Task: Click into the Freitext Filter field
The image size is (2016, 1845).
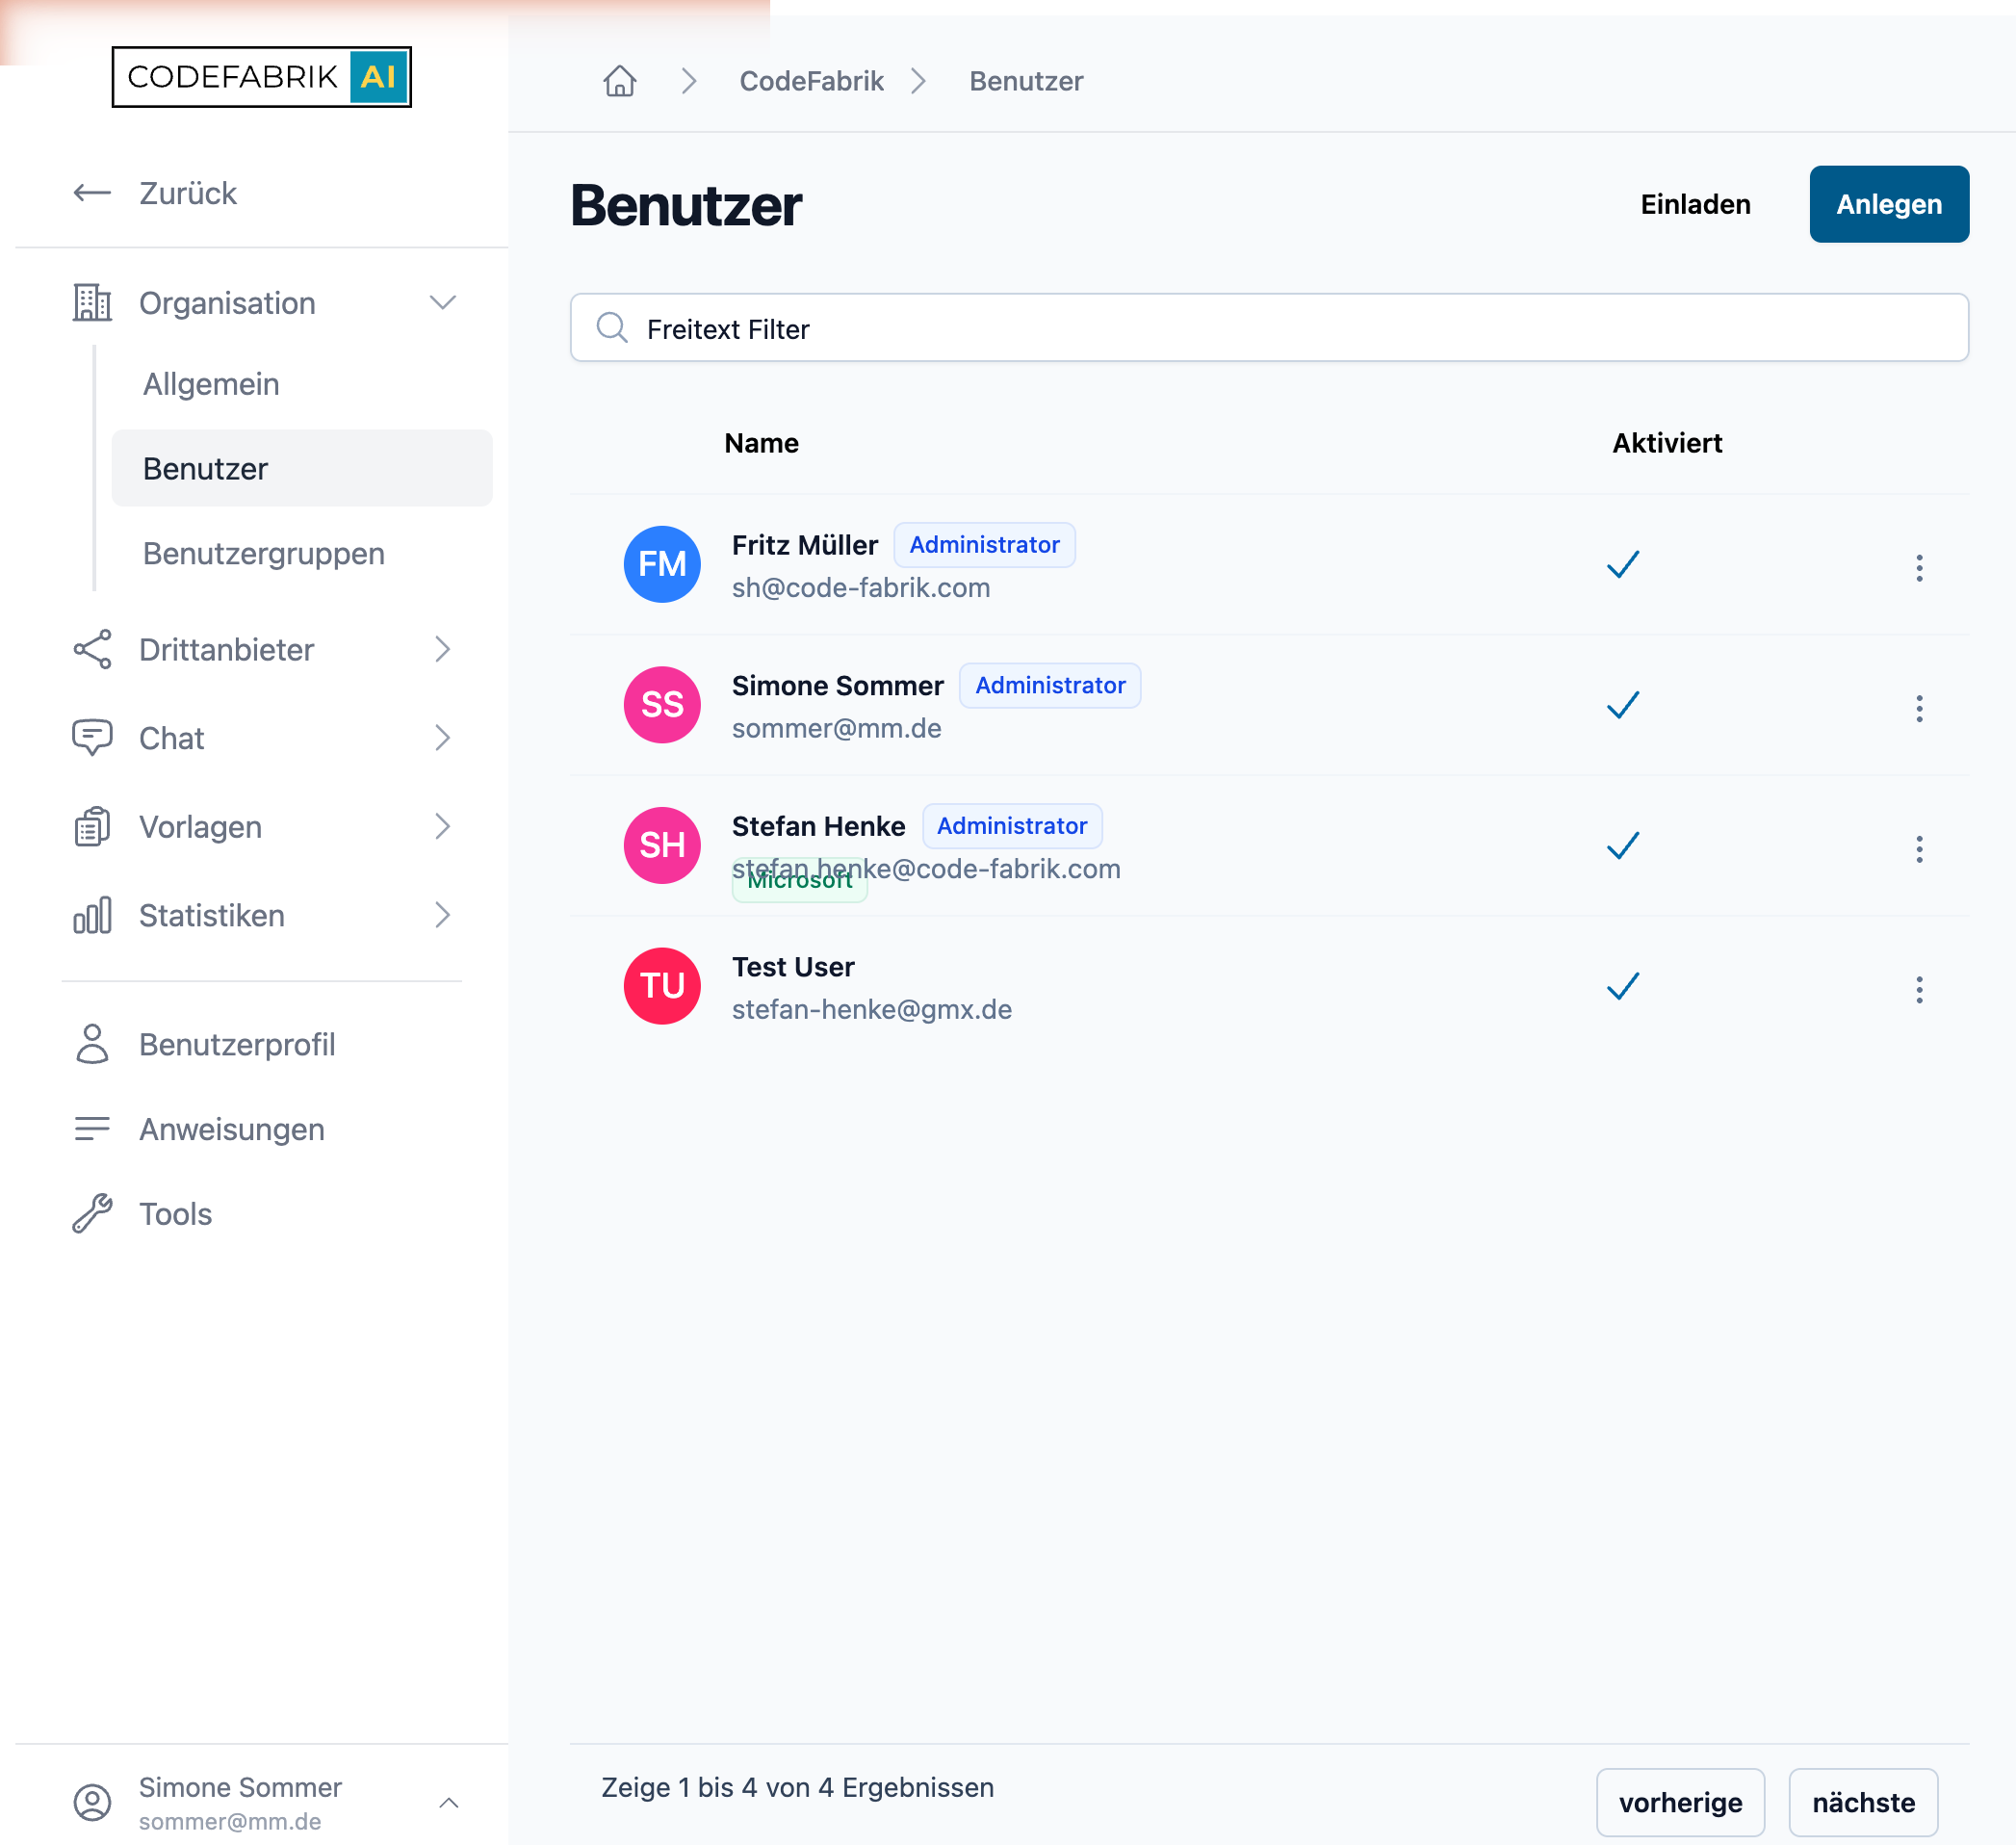Action: (1269, 328)
